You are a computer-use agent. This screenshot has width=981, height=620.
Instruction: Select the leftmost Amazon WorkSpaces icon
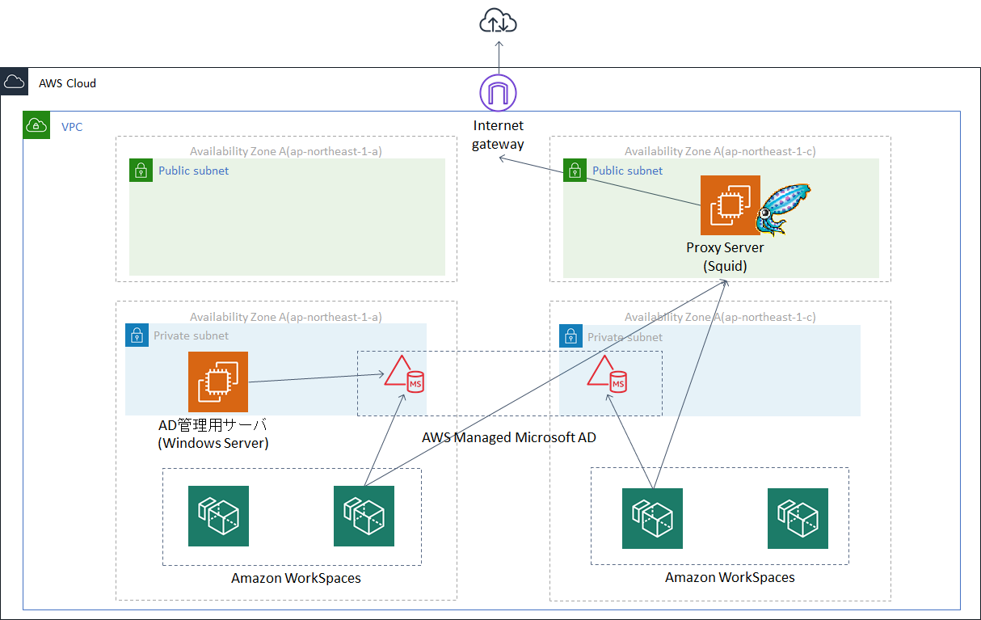pos(218,516)
